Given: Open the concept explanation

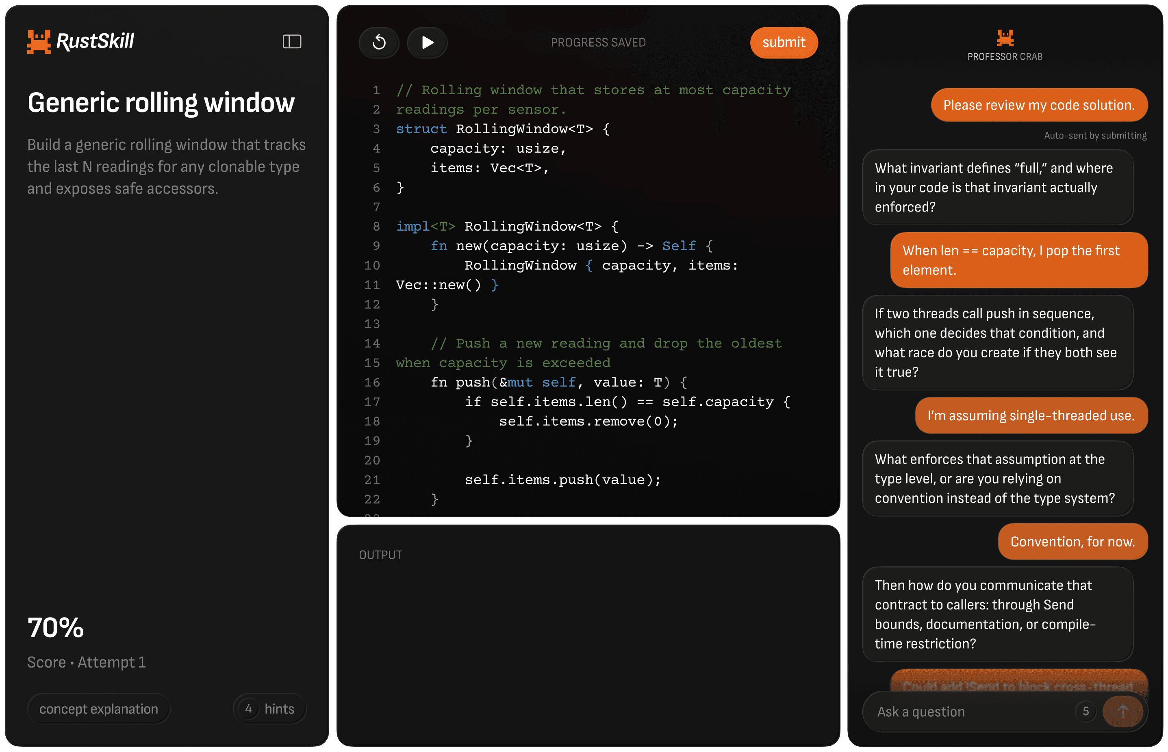Looking at the screenshot, I should tap(99, 709).
